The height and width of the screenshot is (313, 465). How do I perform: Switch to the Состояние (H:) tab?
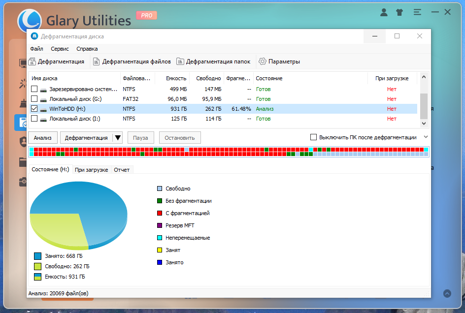pyautogui.click(x=50, y=169)
